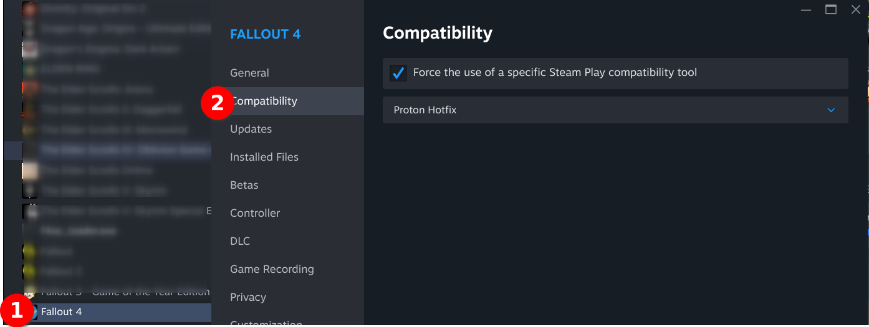Click the dropdown chevron beside Proton Hotfix
This screenshot has width=869, height=327.
(831, 110)
